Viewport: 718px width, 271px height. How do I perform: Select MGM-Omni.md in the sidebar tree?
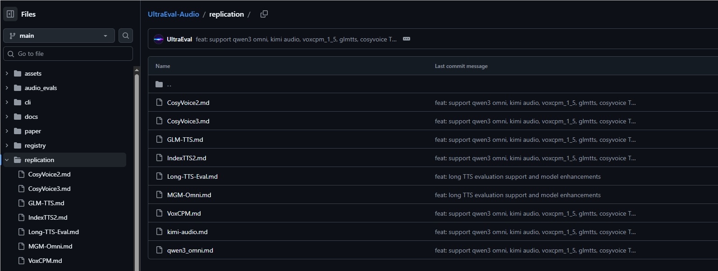pos(50,246)
